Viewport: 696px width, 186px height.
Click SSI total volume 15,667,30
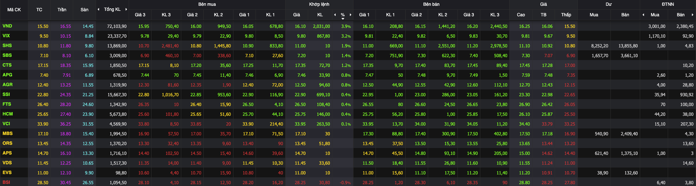(117, 95)
